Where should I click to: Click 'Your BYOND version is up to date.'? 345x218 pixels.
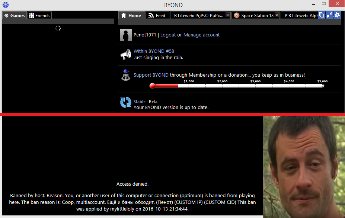point(171,108)
